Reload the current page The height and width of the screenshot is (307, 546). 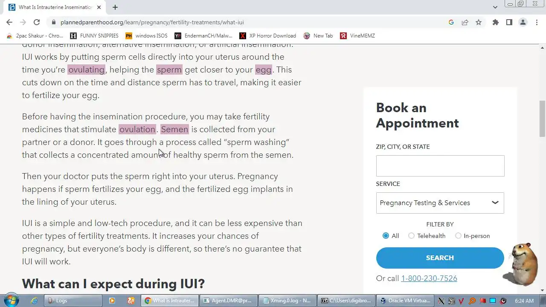(37, 22)
